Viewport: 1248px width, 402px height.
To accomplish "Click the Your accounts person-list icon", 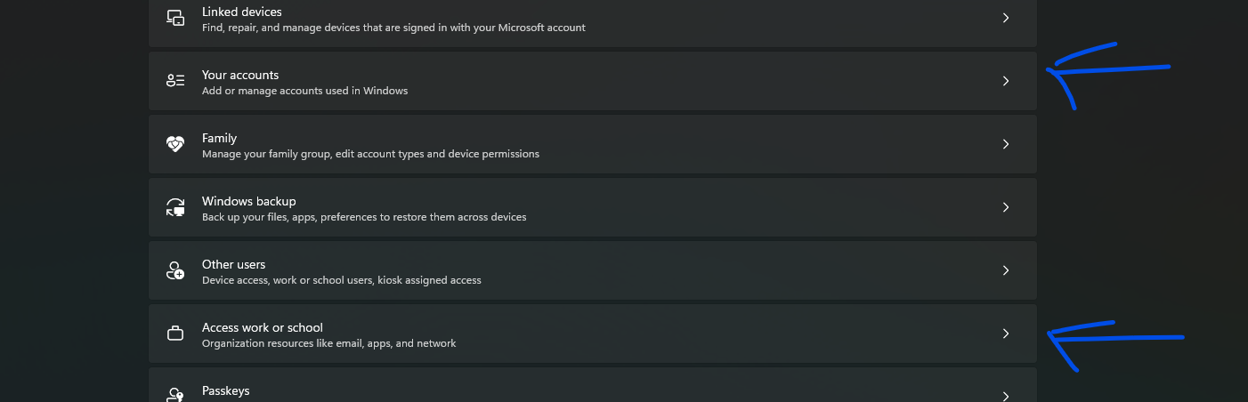I will [175, 81].
